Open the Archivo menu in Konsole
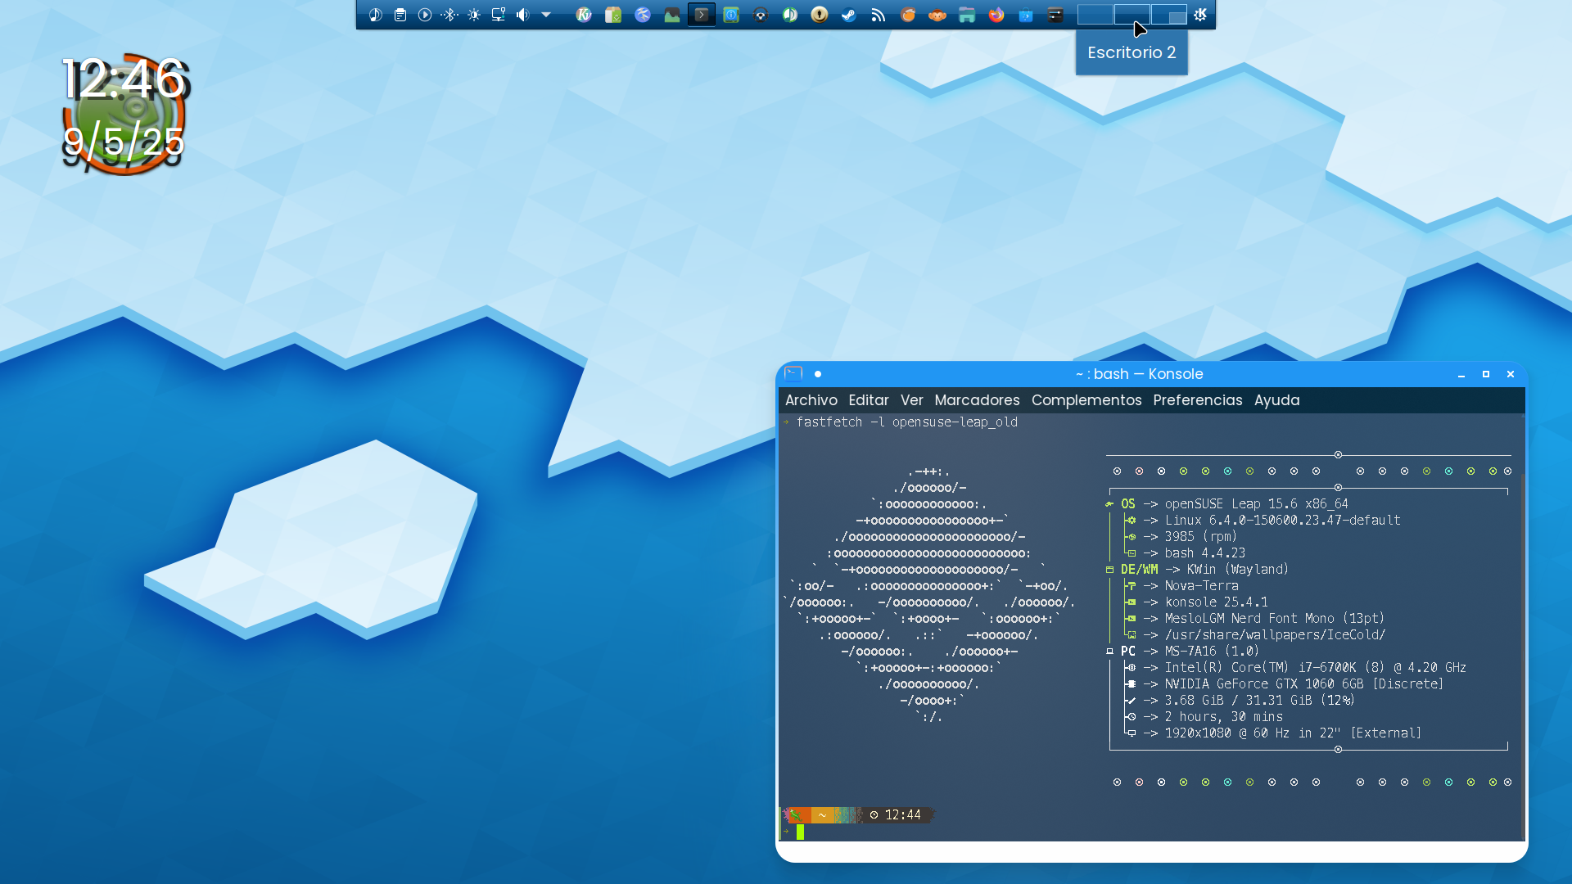Image resolution: width=1572 pixels, height=884 pixels. 811,400
